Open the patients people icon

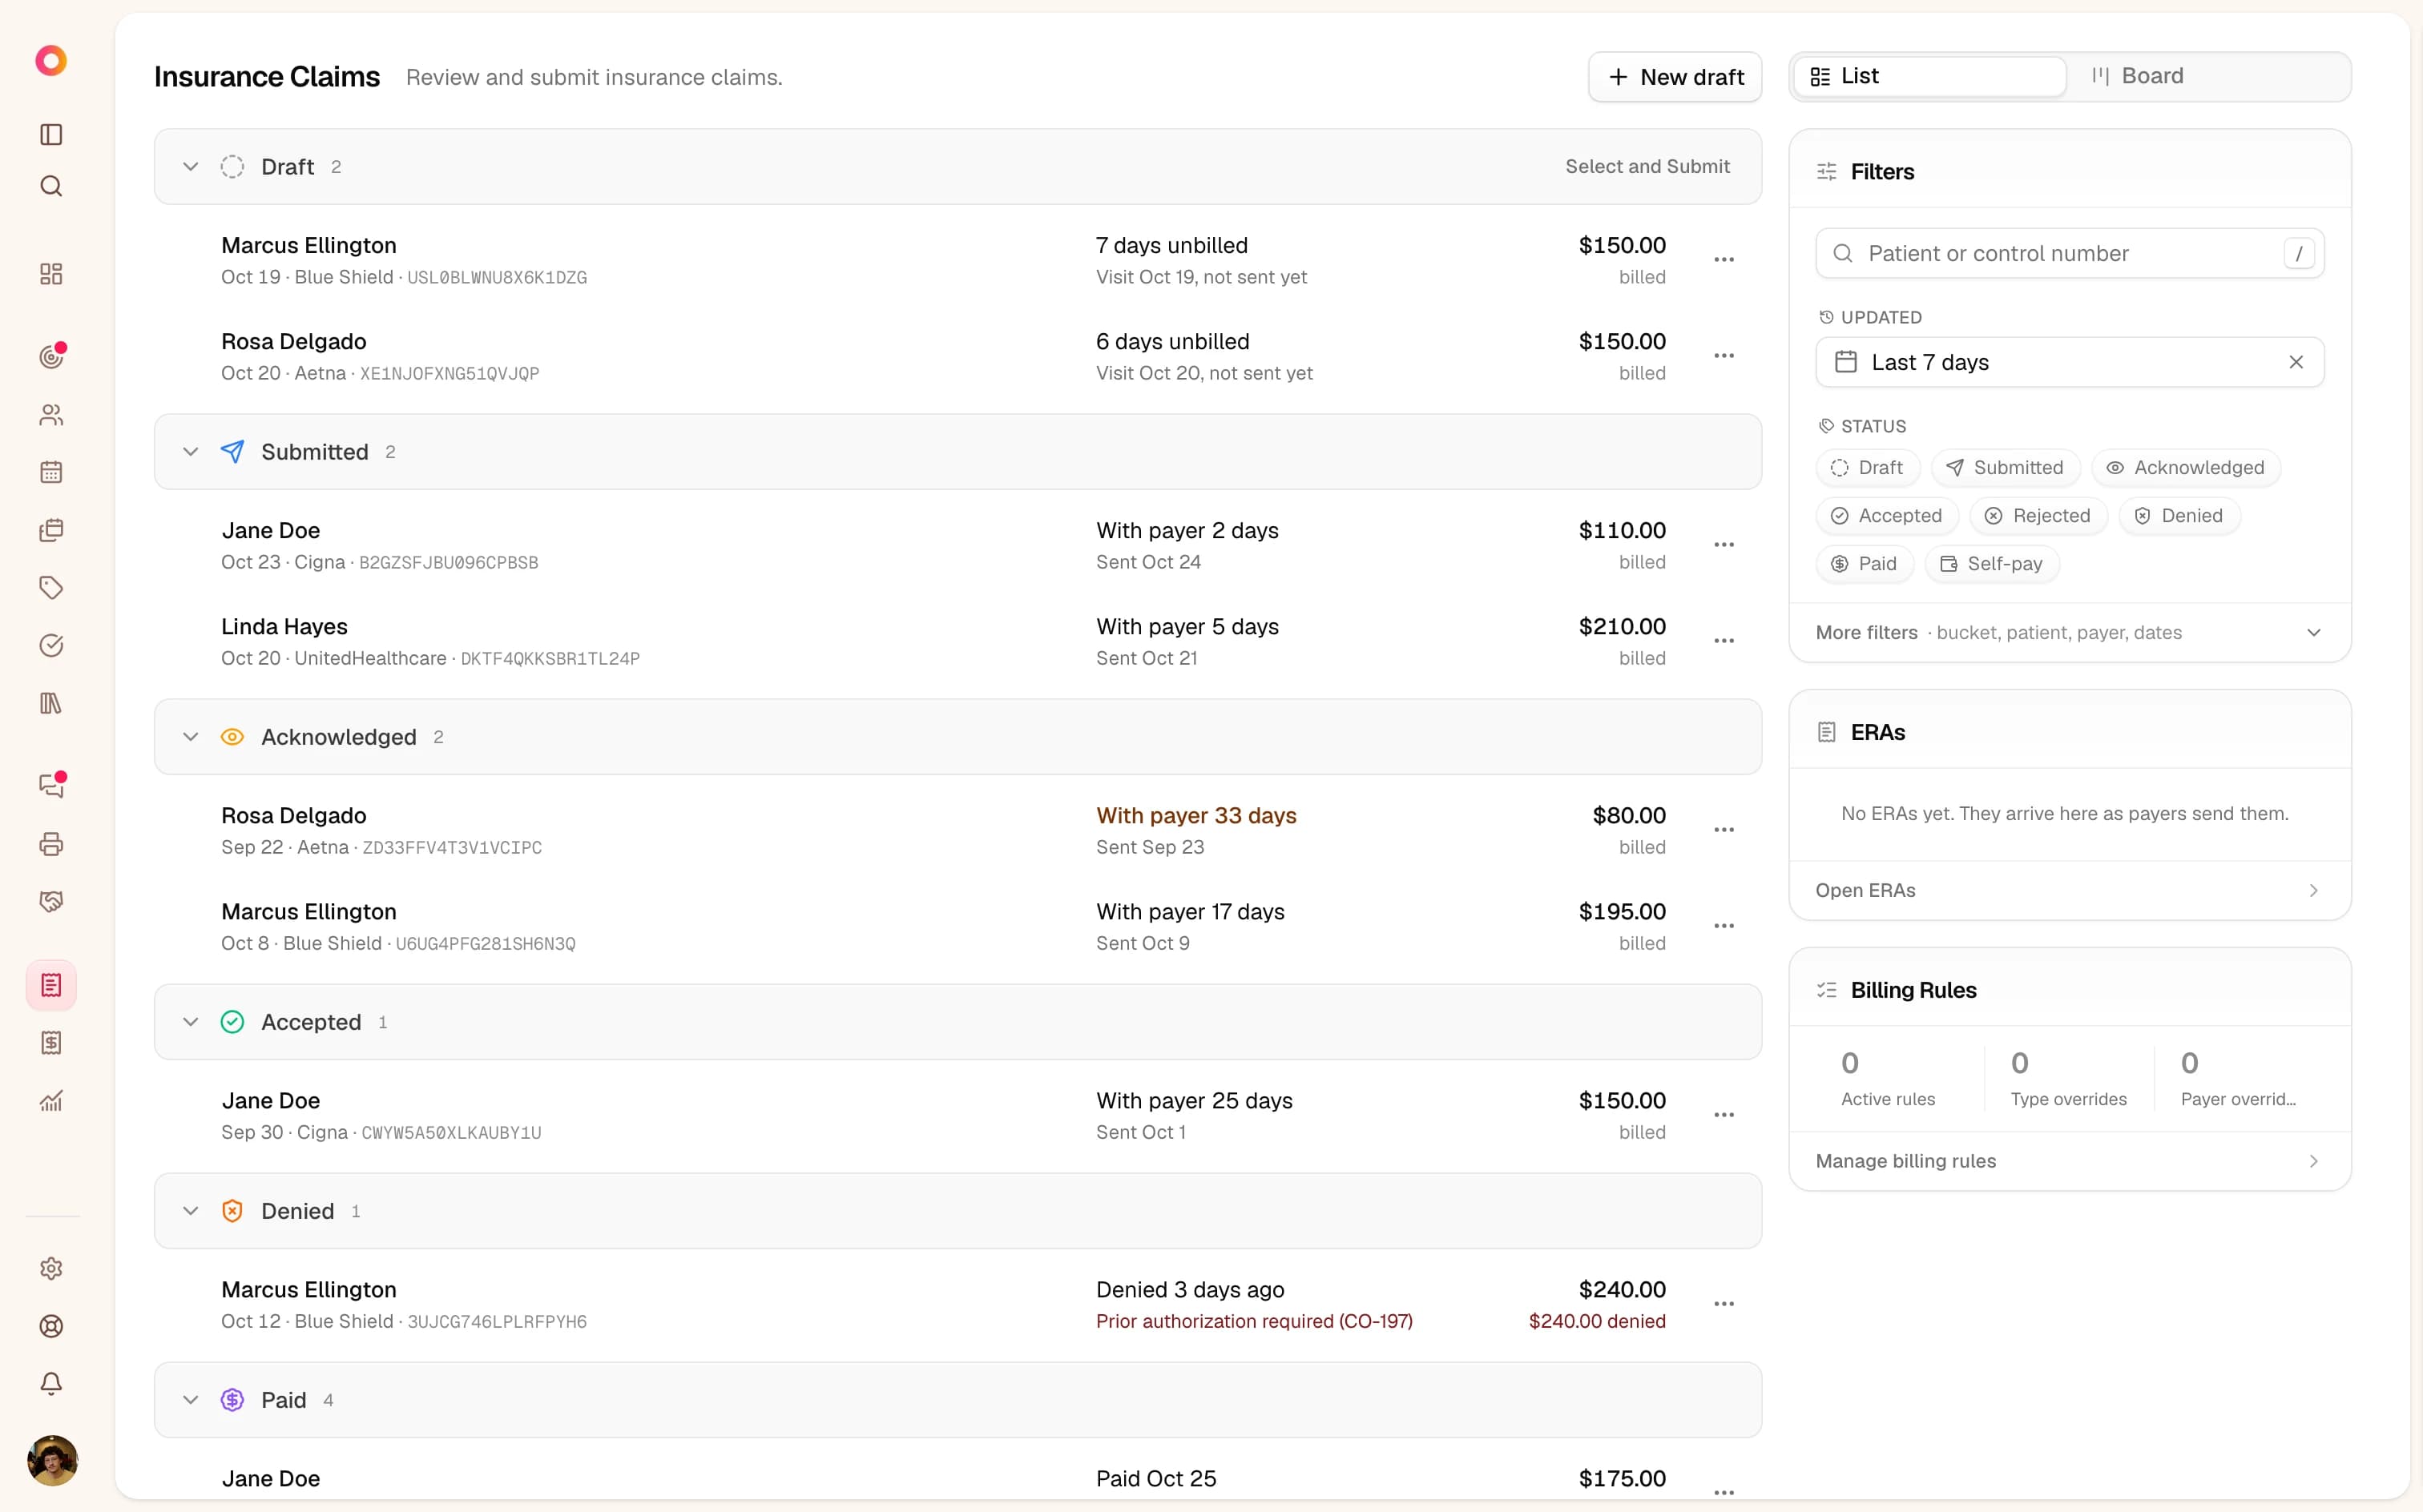click(x=51, y=414)
